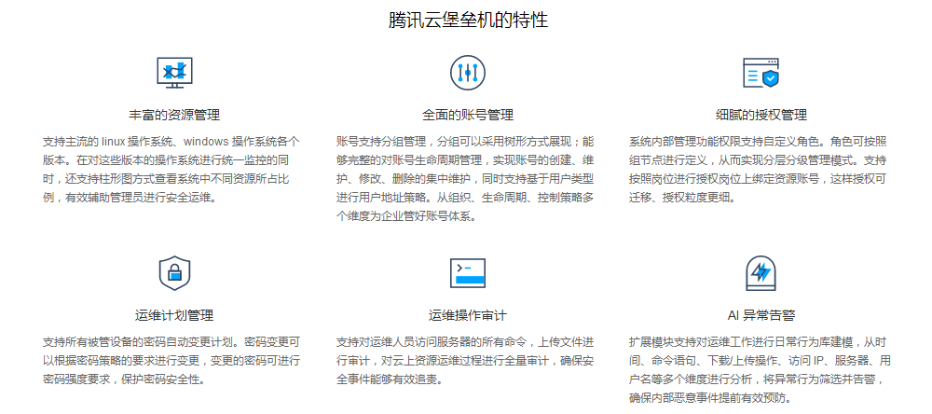Click the paragraph starting 扩展模块支持对运维工作
932x414 pixels.
point(761,370)
